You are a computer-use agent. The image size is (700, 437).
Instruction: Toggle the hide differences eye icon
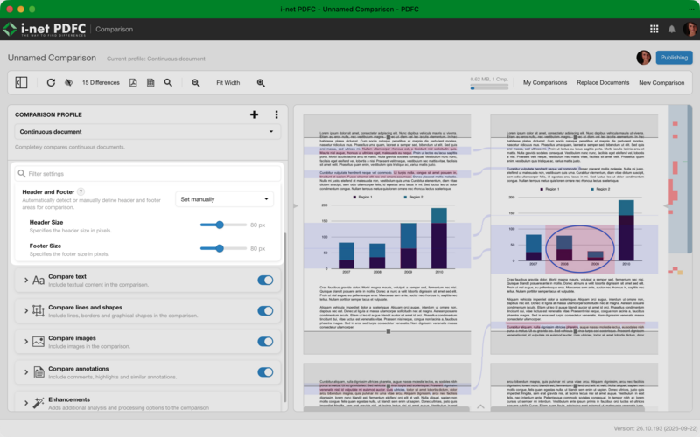coord(68,82)
